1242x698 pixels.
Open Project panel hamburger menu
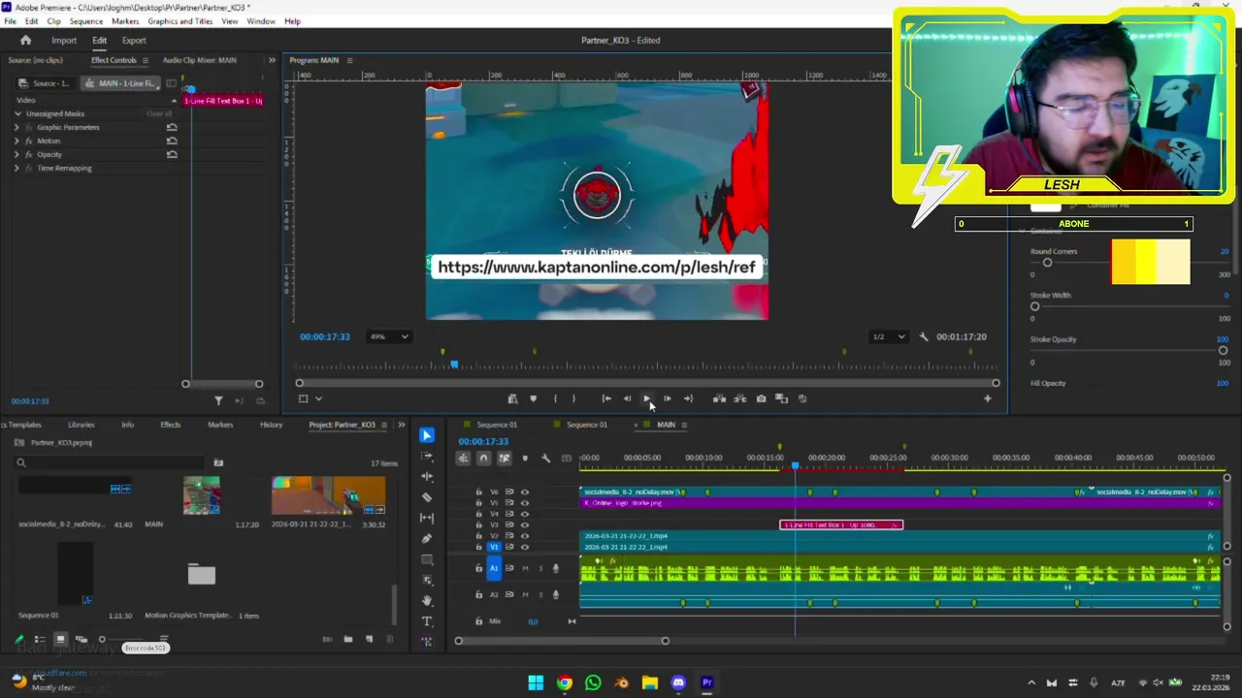[384, 425]
